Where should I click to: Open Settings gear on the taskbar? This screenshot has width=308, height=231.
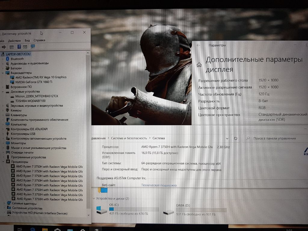[82, 229]
